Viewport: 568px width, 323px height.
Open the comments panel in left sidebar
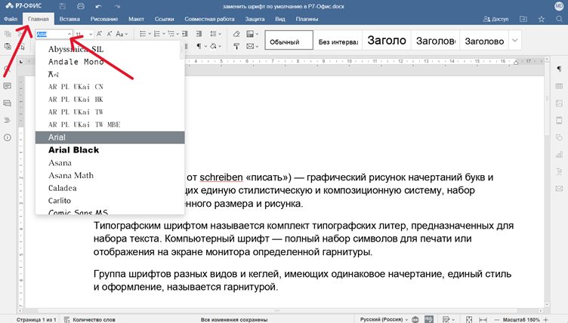8,86
